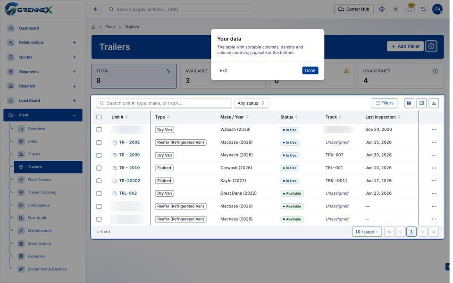The height and width of the screenshot is (283, 453).
Task: Open row actions for Wabash (2019) trailer
Action: click(434, 130)
